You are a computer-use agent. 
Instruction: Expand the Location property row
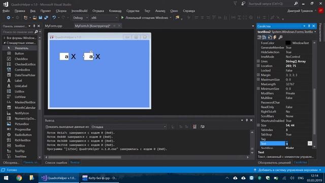[x=258, y=66]
